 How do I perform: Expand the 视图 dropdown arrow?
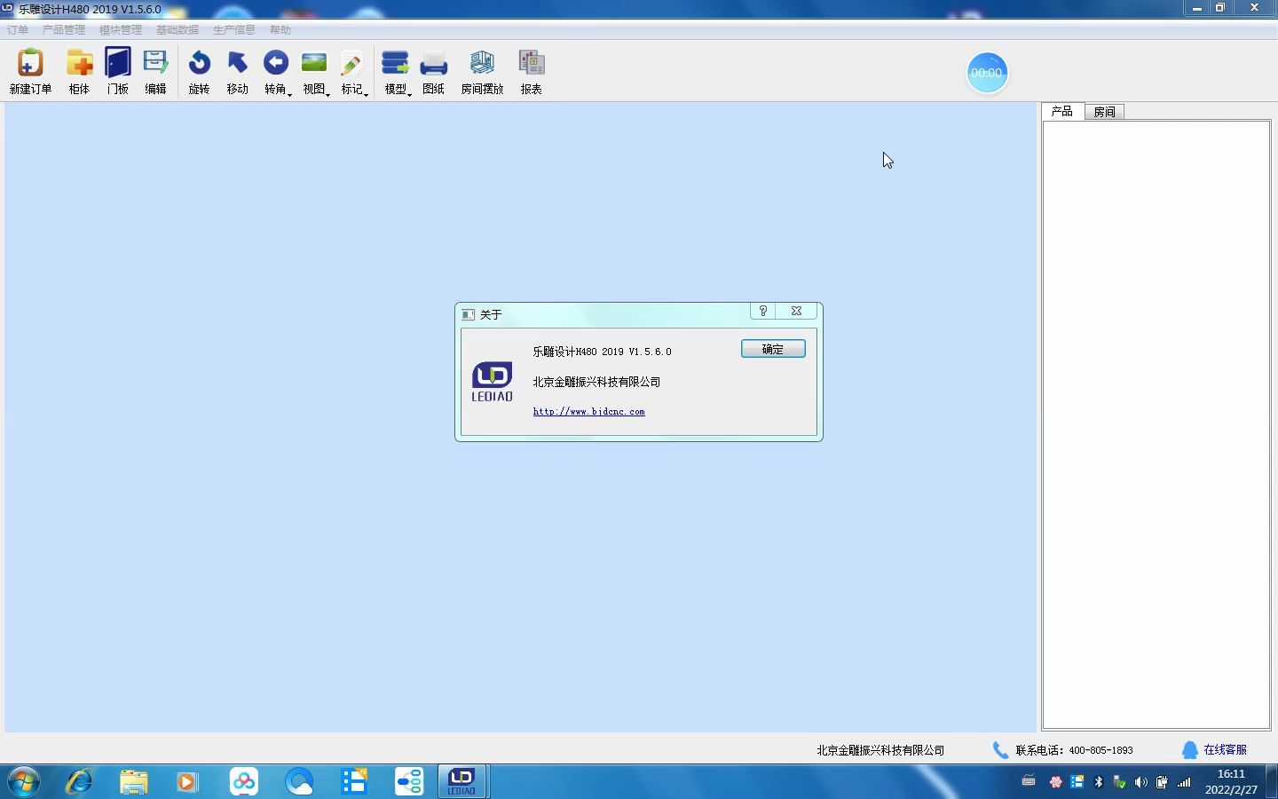(x=328, y=93)
